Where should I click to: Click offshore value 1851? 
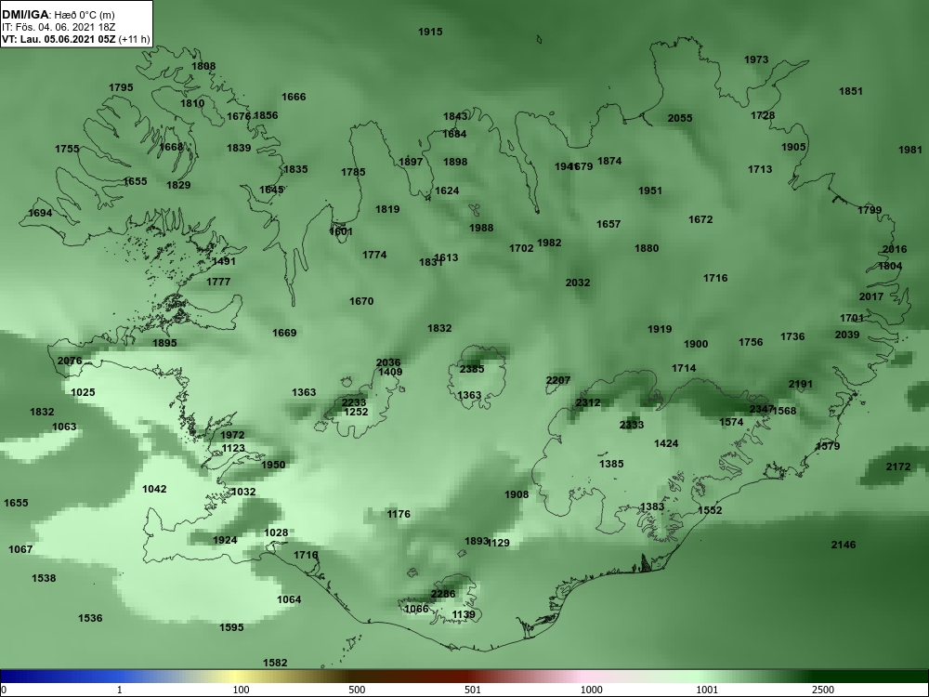click(x=851, y=91)
